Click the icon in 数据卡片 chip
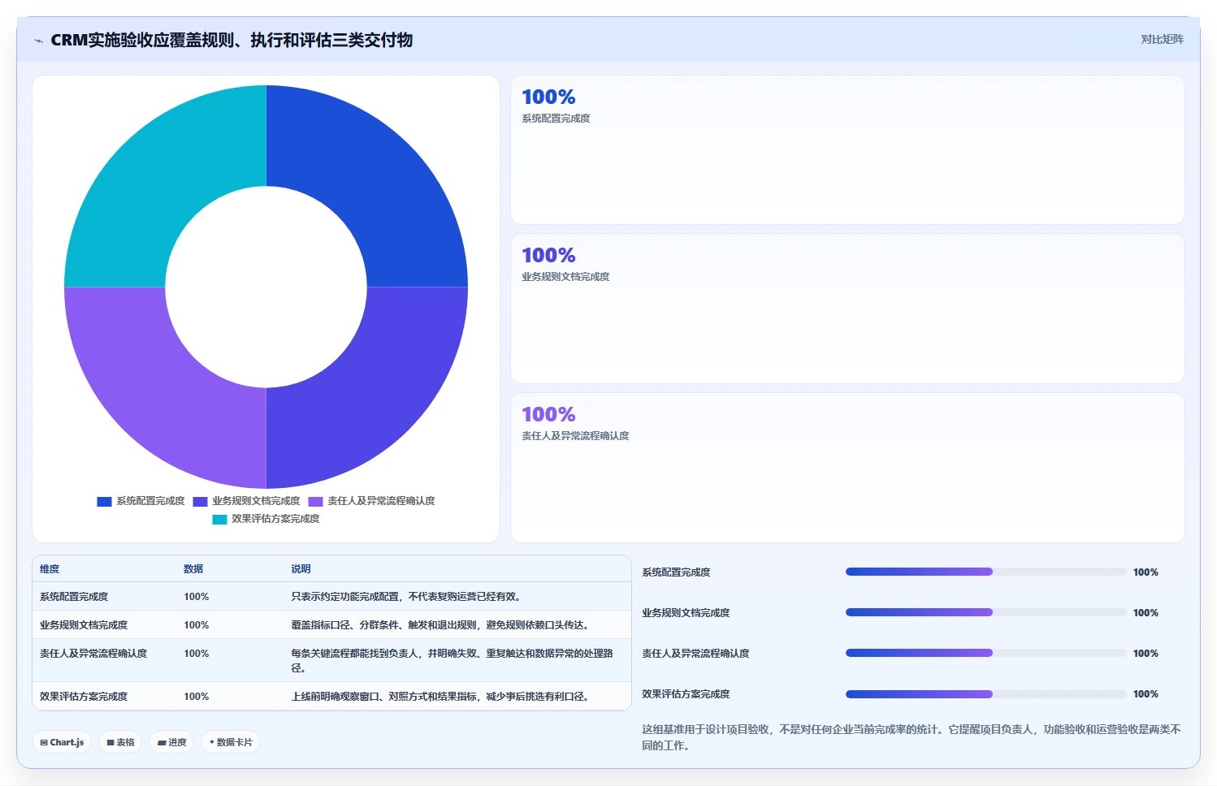The width and height of the screenshot is (1217, 786). [x=212, y=742]
